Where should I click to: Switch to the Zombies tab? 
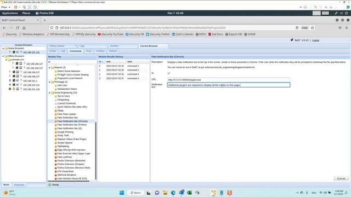(122, 46)
